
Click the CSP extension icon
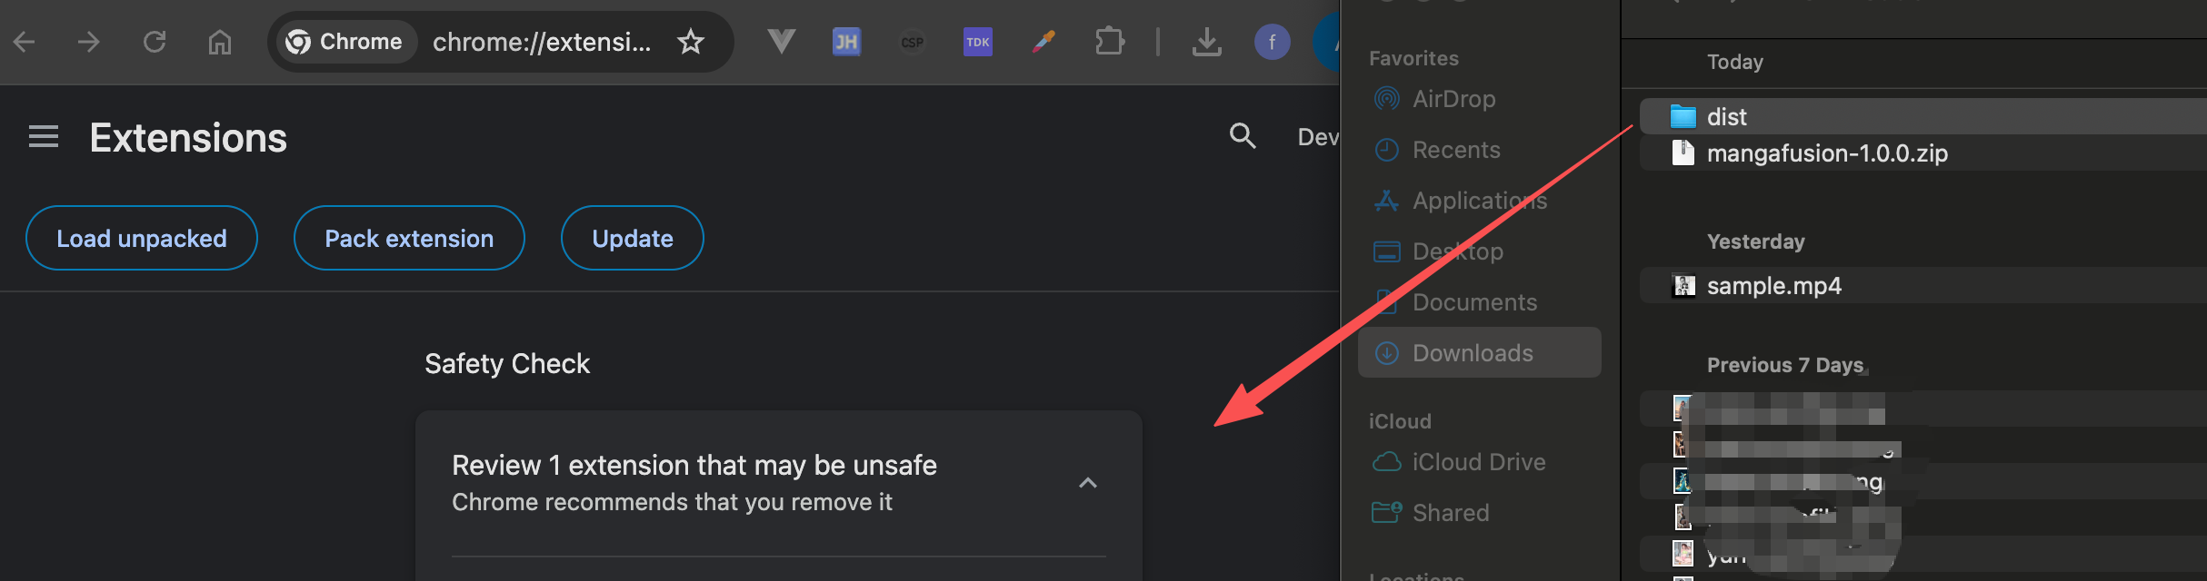pos(912,42)
